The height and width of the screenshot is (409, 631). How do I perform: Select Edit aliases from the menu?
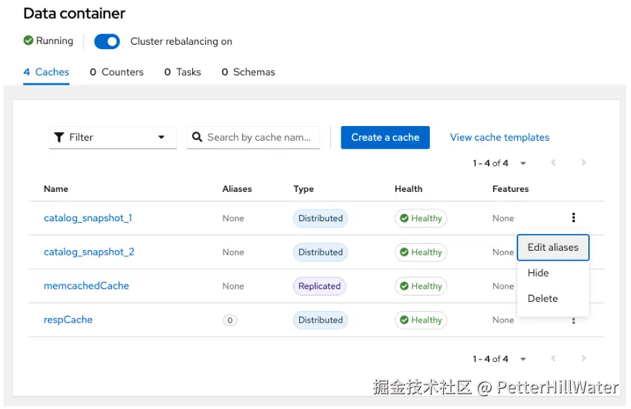pos(552,247)
